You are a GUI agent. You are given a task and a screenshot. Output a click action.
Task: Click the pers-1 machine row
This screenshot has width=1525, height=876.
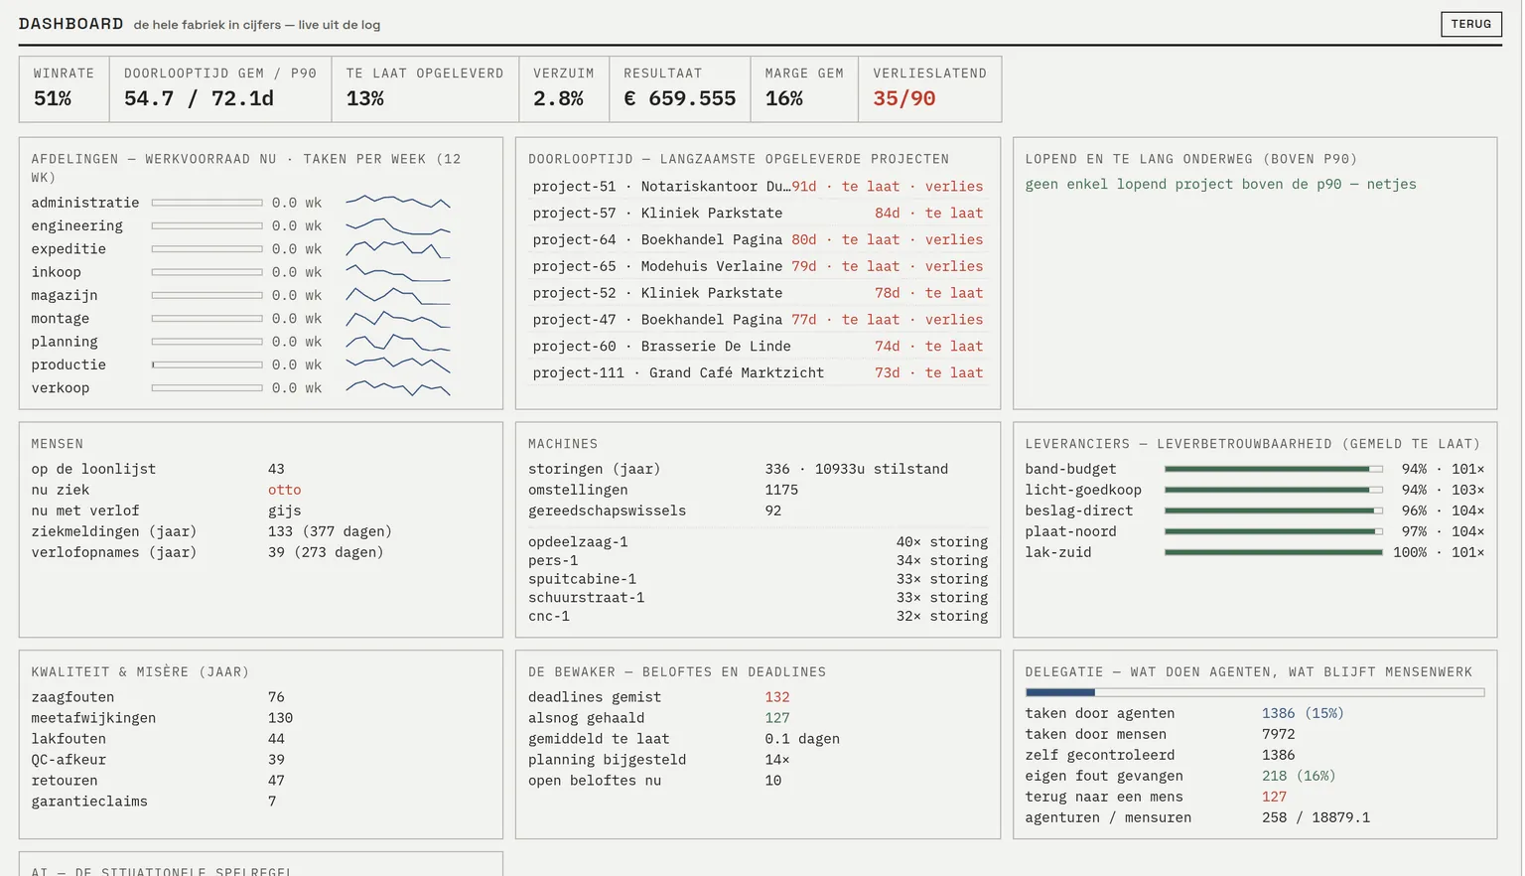click(x=758, y=561)
